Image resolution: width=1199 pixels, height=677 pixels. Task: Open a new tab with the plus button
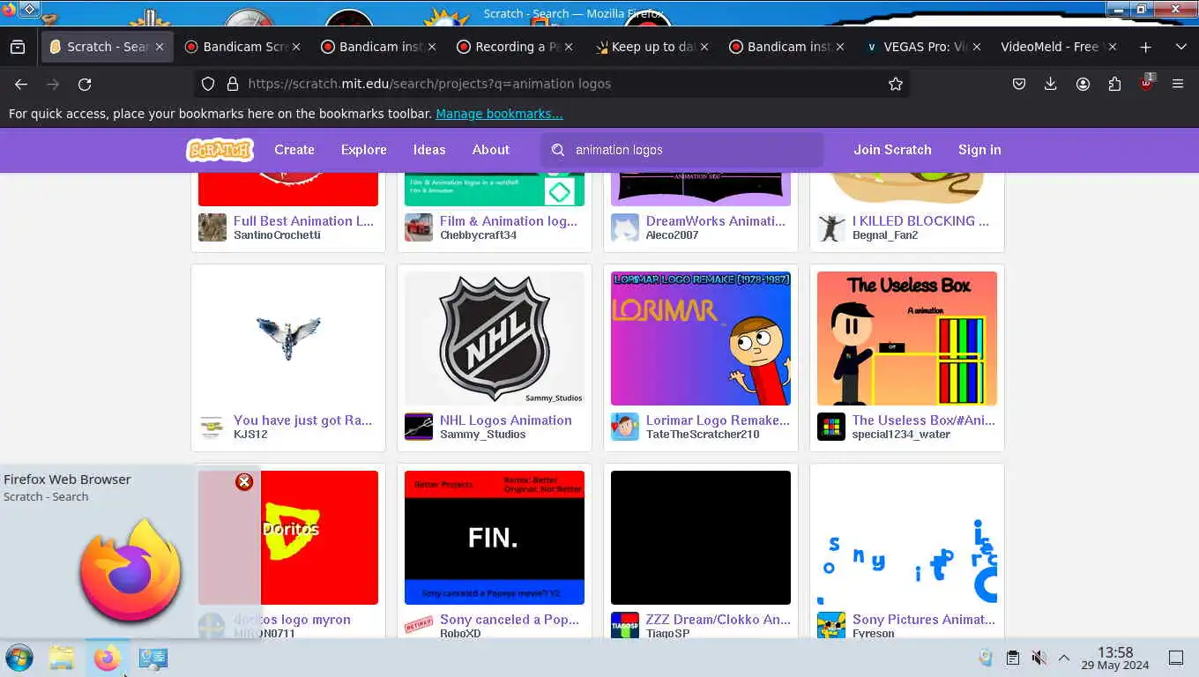(x=1145, y=47)
